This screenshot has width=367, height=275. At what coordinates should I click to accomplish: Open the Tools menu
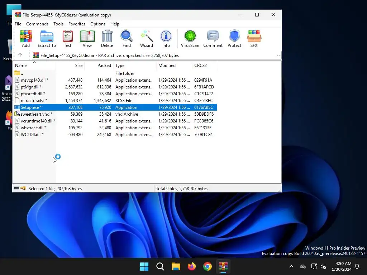[x=58, y=24]
